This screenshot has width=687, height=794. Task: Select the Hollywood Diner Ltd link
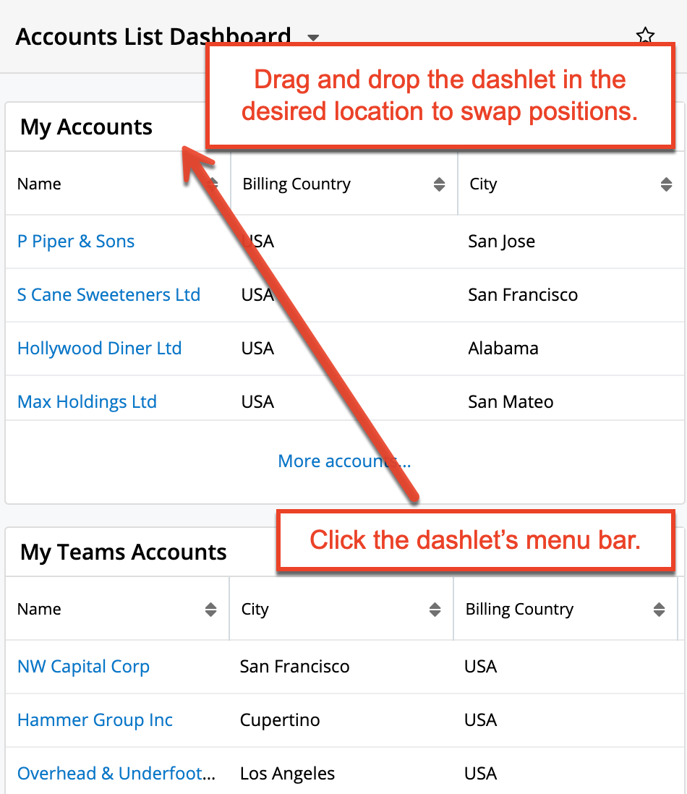coord(99,349)
